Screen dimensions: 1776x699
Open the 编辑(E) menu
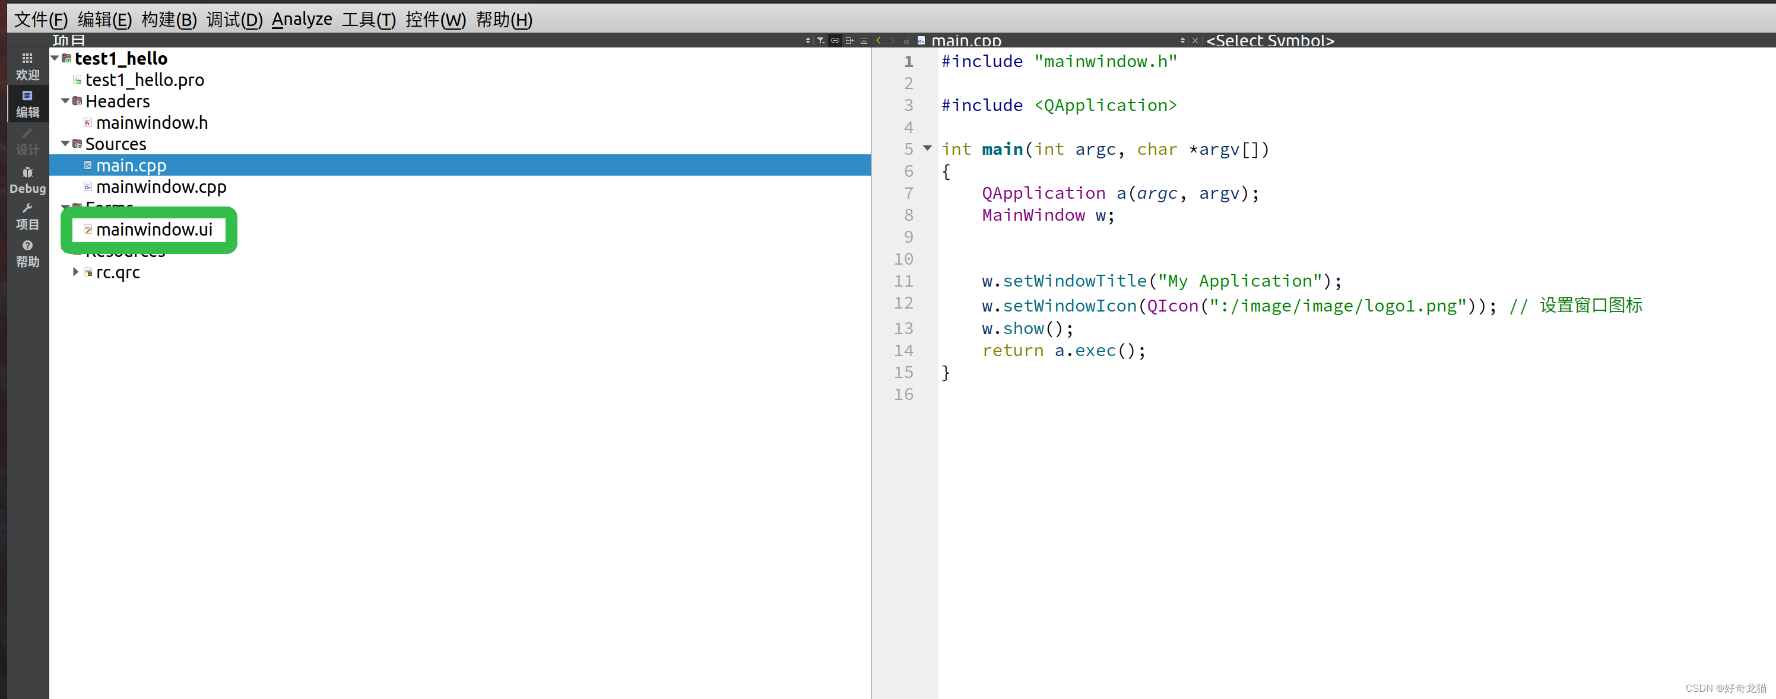click(105, 20)
